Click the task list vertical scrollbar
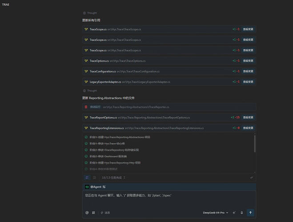The image size is (293, 222). 255,144
